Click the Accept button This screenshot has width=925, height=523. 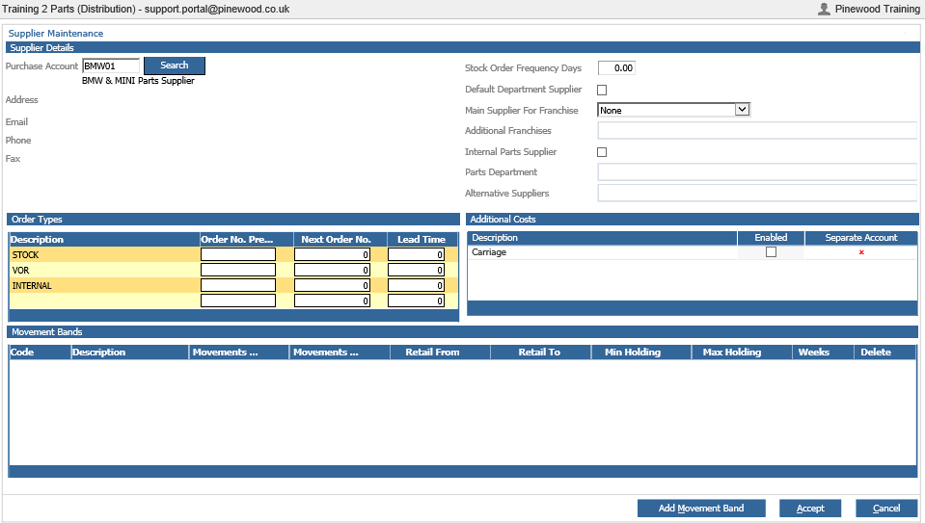tap(810, 508)
